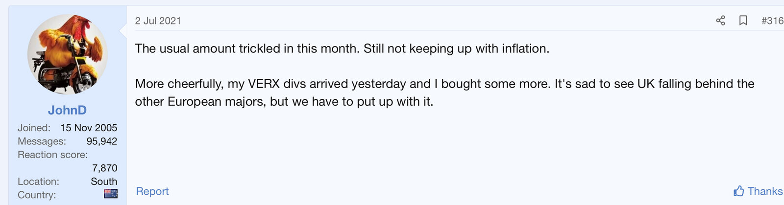Click the paragraph mentioning VERX divs

(x=444, y=92)
